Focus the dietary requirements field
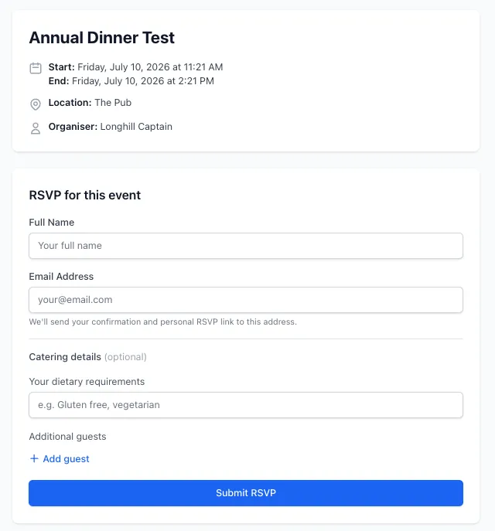 click(246, 405)
